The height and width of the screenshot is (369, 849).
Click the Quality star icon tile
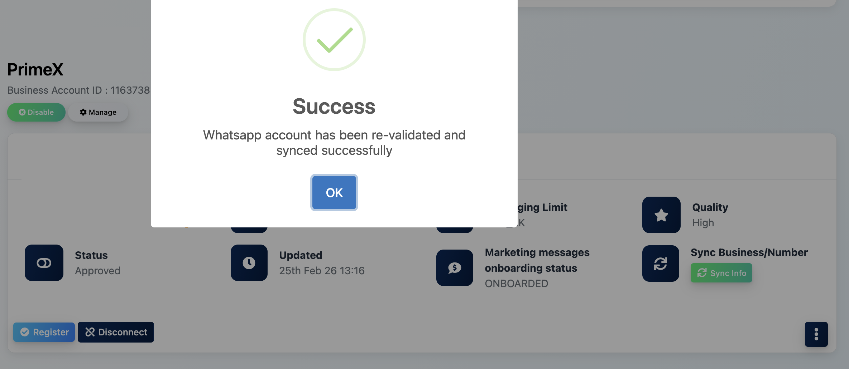pyautogui.click(x=661, y=215)
